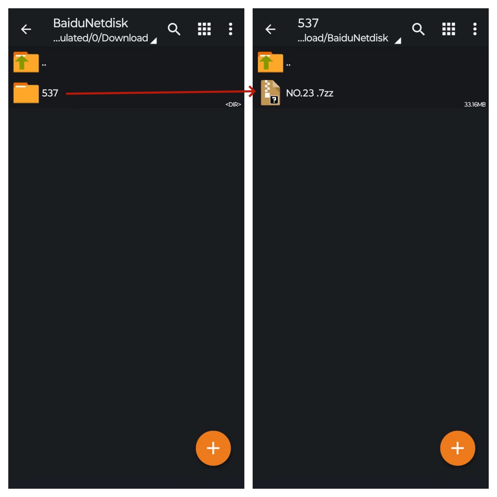Open search in 537 folder pane
Viewport: 497px width, 497px height.
click(418, 29)
